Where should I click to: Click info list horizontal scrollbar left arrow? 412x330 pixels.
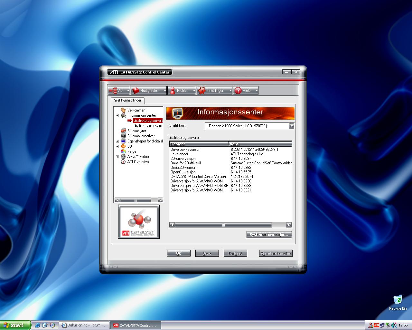point(172,225)
